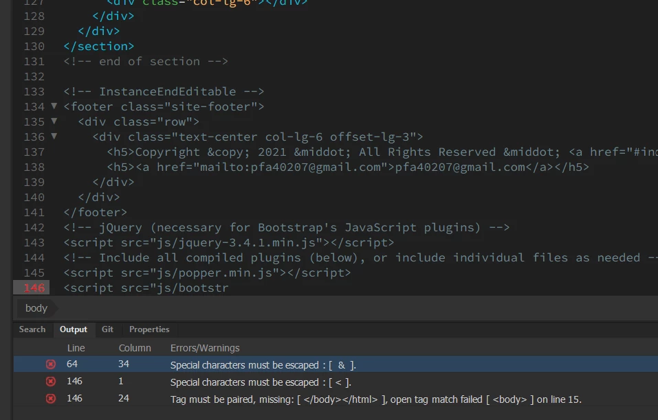Screen dimensions: 658x420
Task: Click the closing div tag on line 129
Action: [x=99, y=31]
